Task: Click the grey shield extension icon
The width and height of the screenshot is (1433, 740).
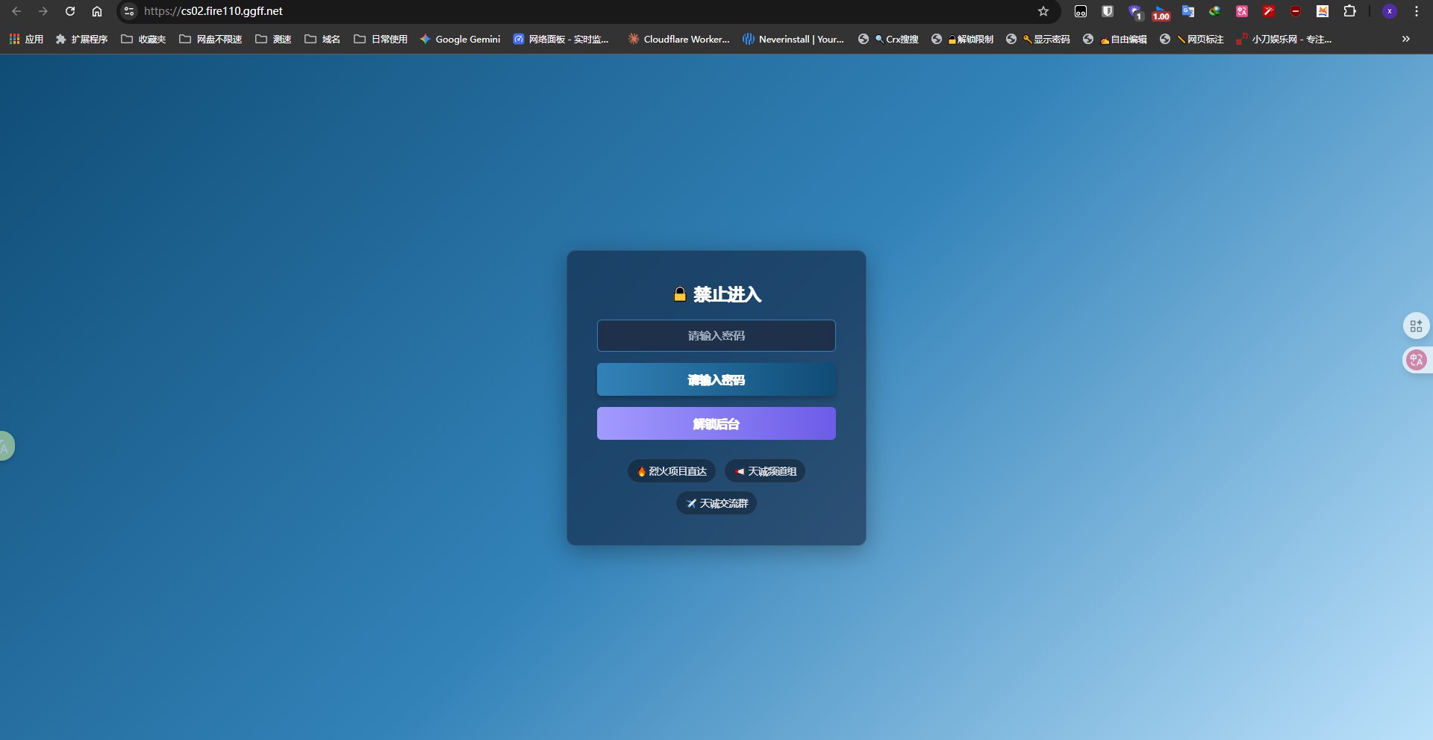Action: [1108, 11]
